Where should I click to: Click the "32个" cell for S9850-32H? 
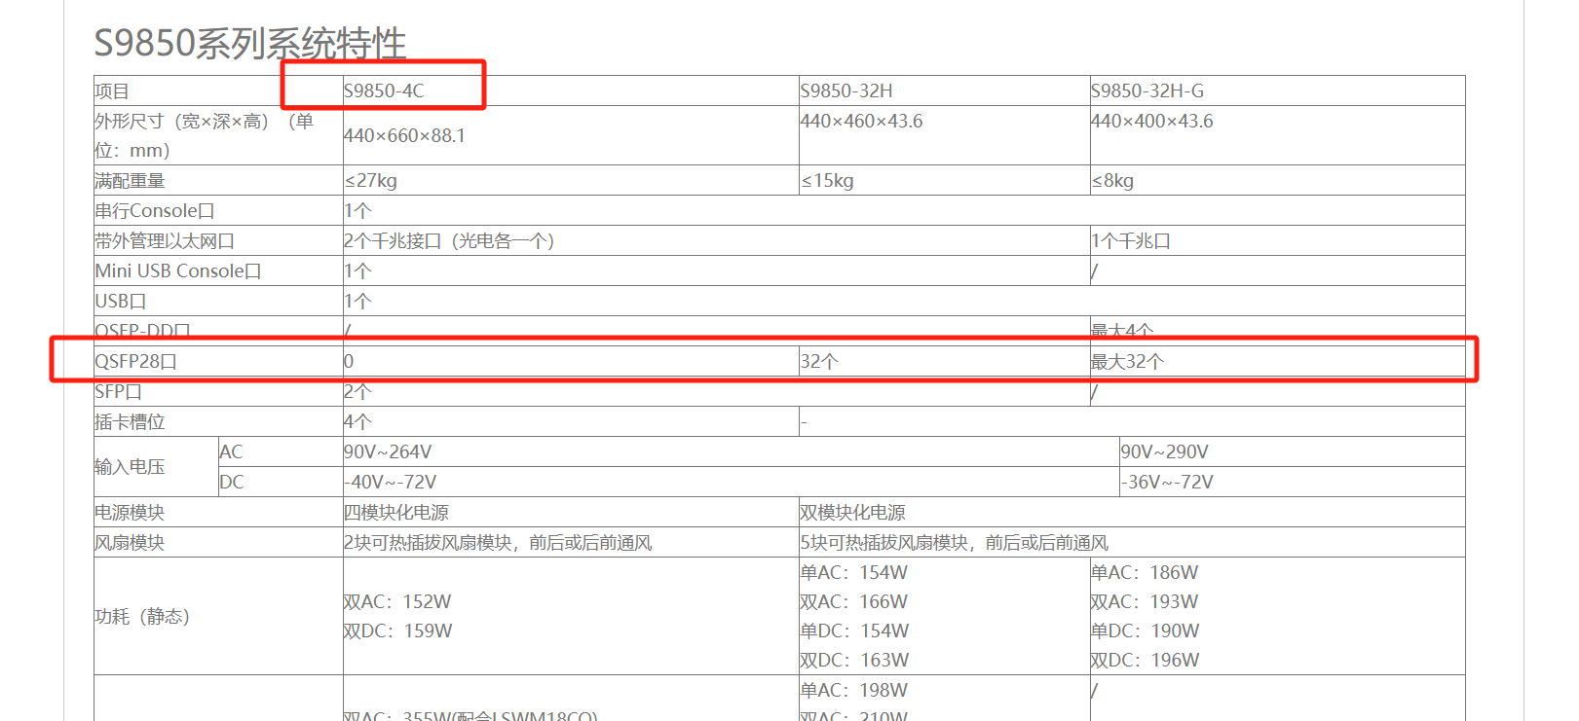pos(819,362)
